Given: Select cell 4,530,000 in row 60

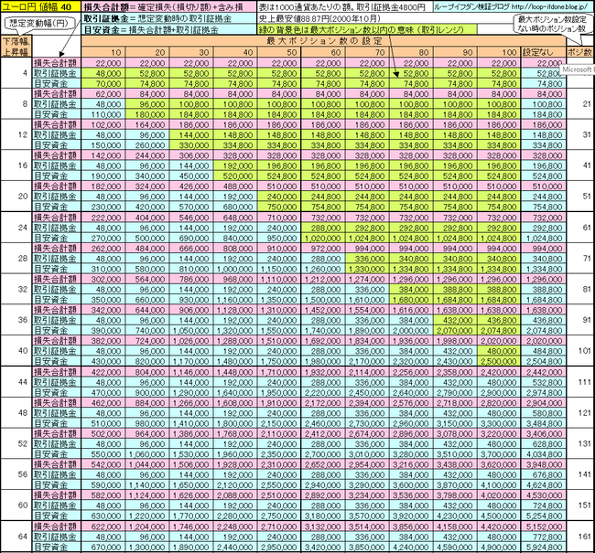Looking at the screenshot, I should tap(544, 495).
